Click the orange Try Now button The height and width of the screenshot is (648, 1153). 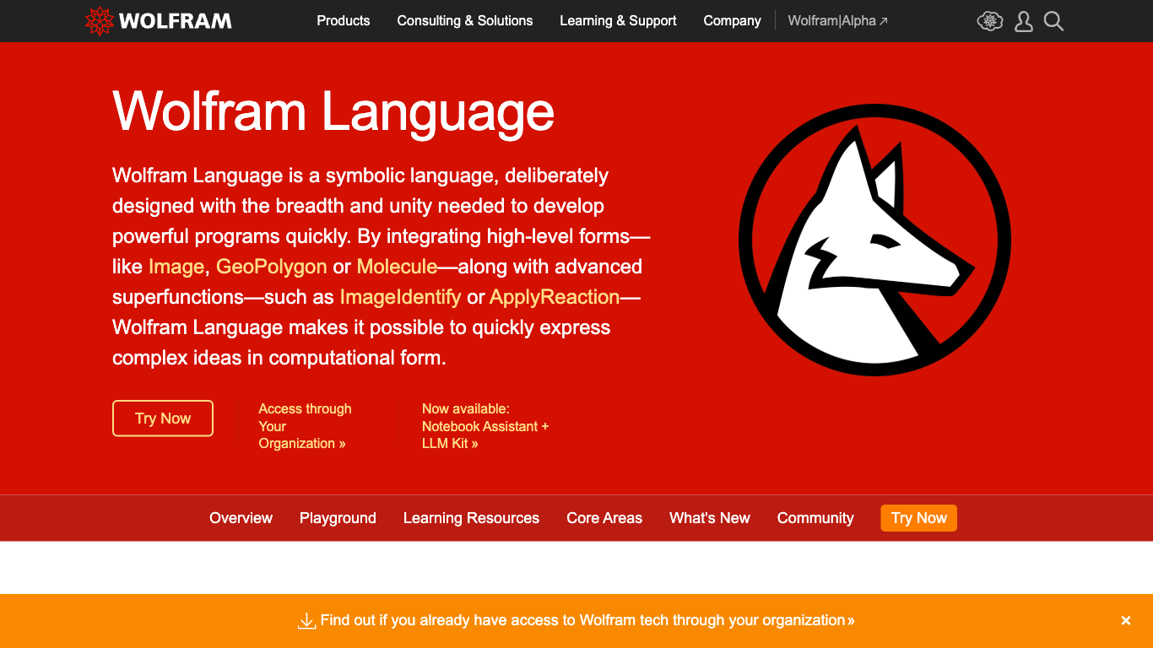click(918, 518)
